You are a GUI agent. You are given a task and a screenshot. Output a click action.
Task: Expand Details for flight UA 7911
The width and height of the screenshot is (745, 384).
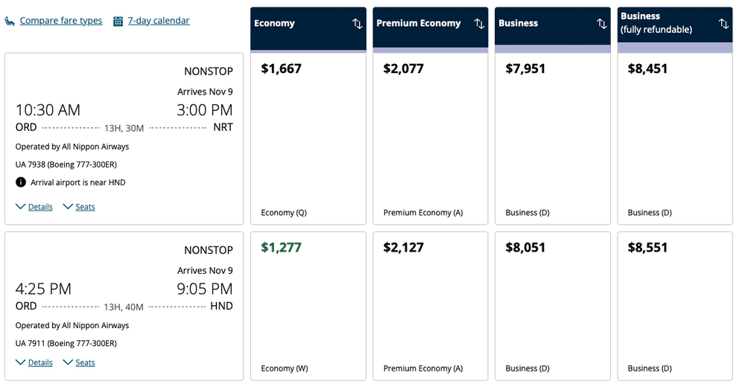pyautogui.click(x=34, y=362)
